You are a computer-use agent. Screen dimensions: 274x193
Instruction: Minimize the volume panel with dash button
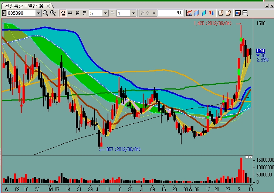tap(247, 157)
